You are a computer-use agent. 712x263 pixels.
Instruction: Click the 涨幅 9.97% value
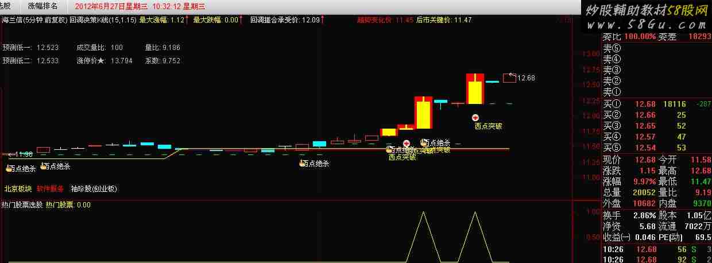pyautogui.click(x=629, y=181)
